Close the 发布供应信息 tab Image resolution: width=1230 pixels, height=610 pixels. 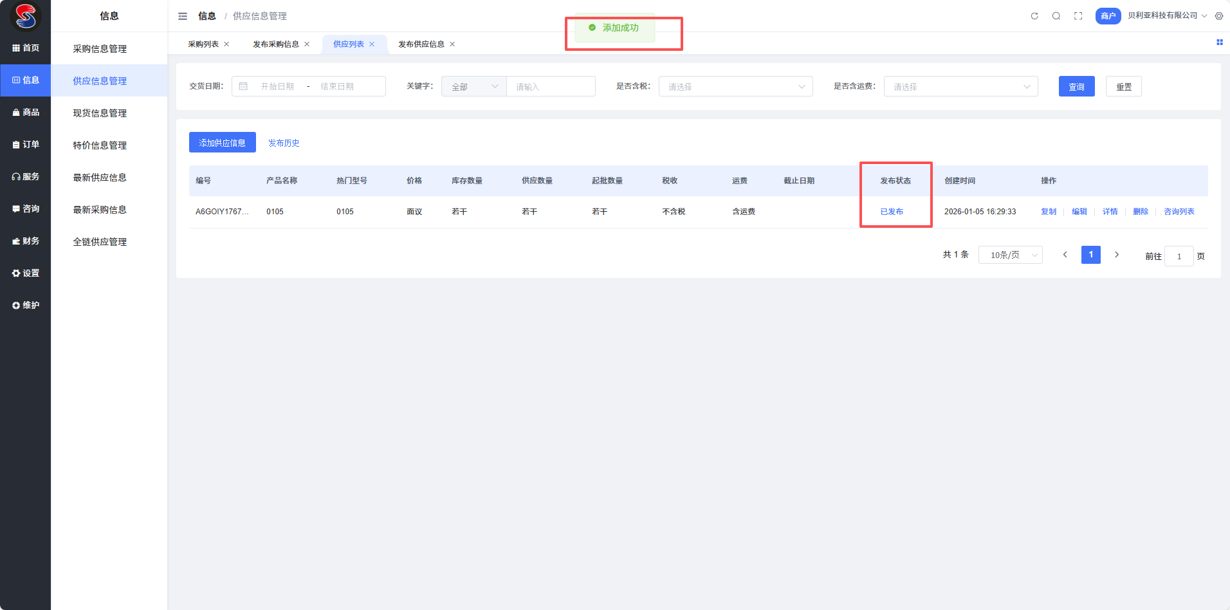pos(452,44)
